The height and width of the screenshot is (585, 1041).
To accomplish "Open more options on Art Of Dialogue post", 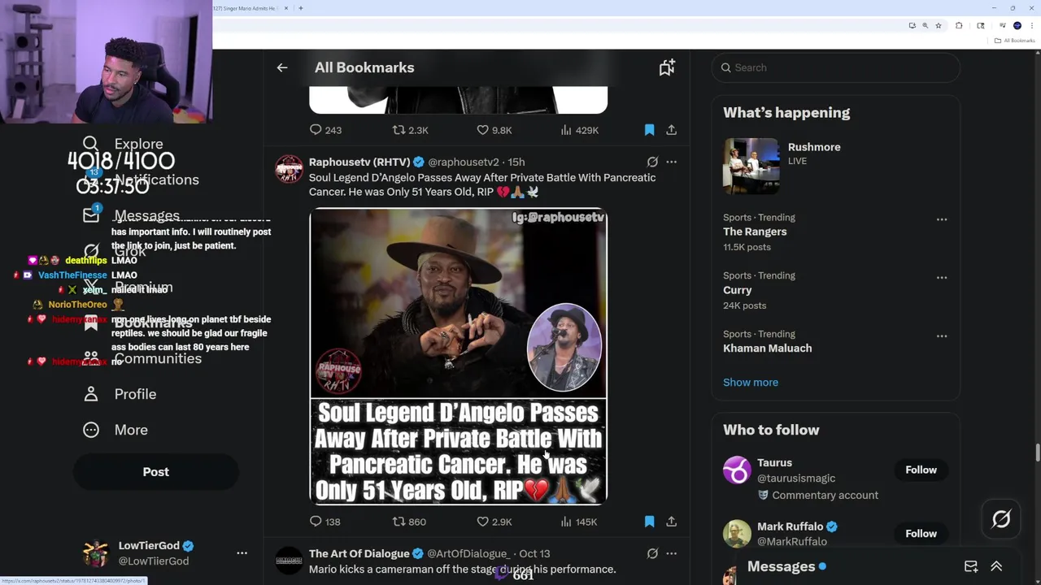I will click(671, 553).
